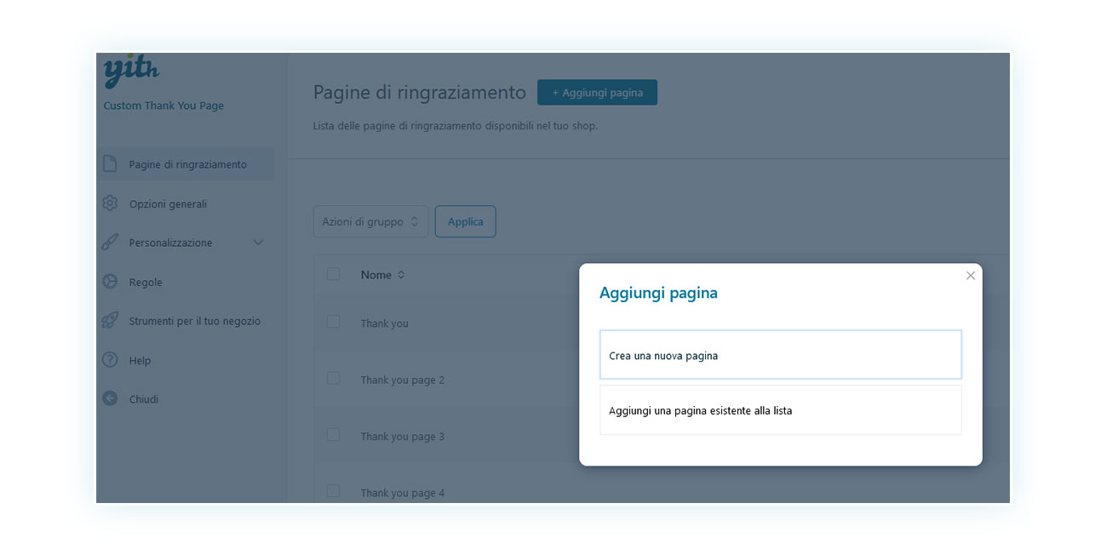This screenshot has height=555, width=1107.
Task: Click the Help question mark icon
Action: coord(110,360)
